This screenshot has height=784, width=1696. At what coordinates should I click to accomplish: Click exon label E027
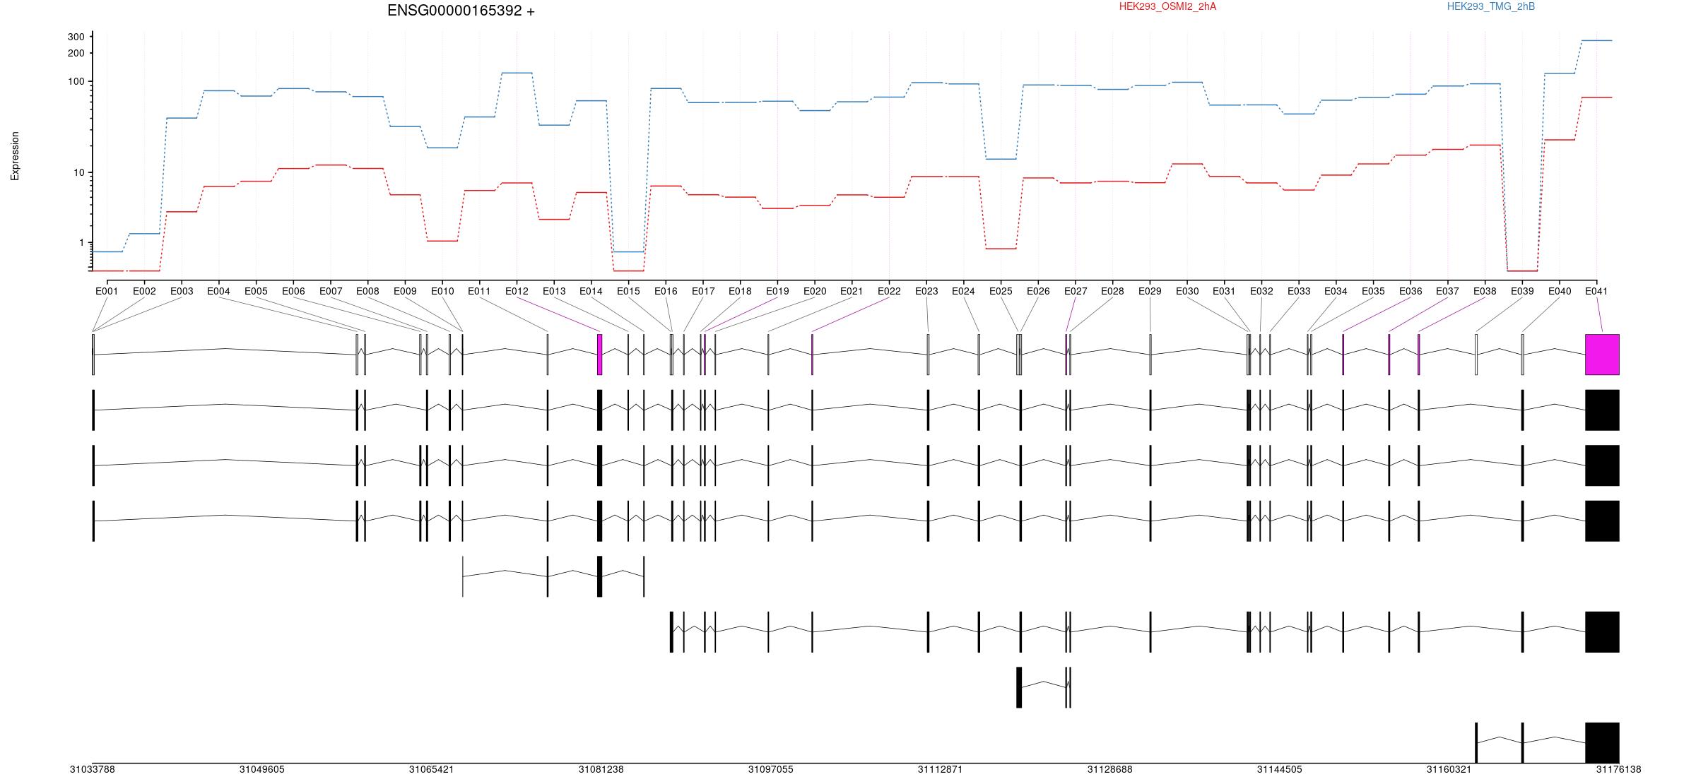click(x=1076, y=291)
